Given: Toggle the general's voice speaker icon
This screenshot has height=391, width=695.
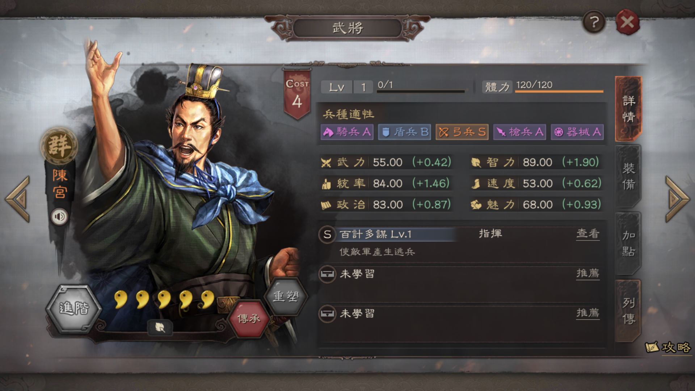Looking at the screenshot, I should (x=59, y=216).
